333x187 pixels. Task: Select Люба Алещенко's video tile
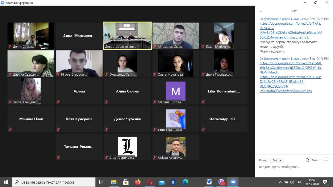pyautogui.click(x=31, y=91)
